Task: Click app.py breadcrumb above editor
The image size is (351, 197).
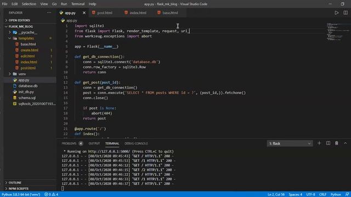Action: pos(71,21)
